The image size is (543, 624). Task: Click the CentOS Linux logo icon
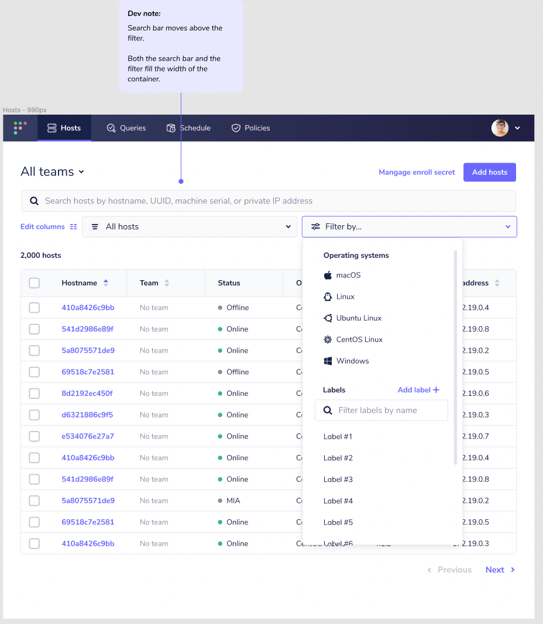328,339
